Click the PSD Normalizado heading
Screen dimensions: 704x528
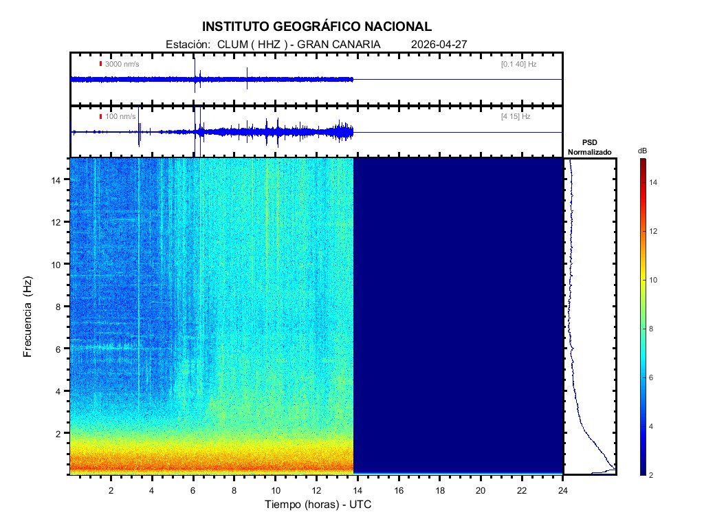point(589,146)
